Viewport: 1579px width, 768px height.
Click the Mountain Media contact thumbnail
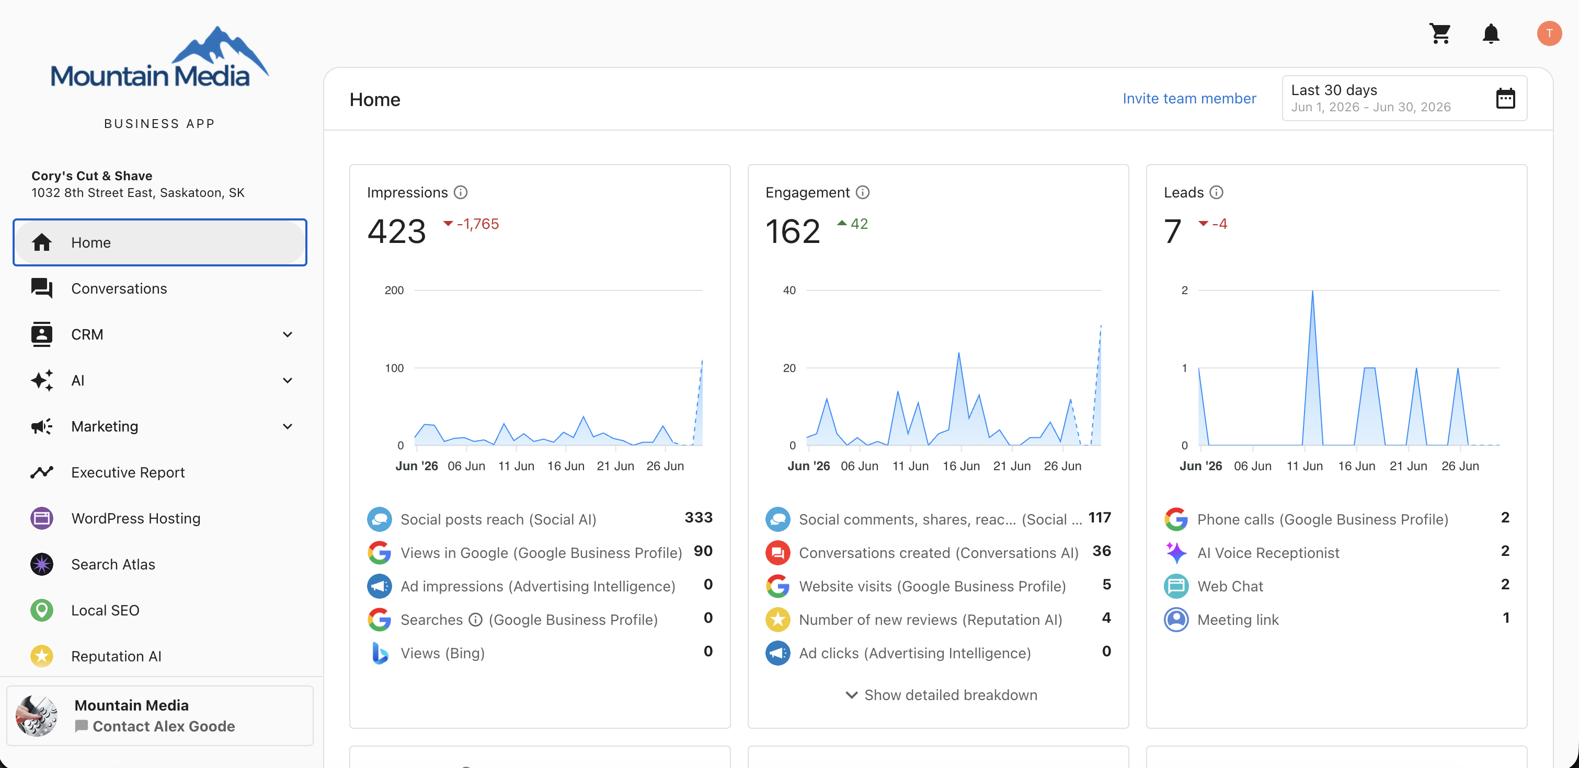click(x=37, y=715)
